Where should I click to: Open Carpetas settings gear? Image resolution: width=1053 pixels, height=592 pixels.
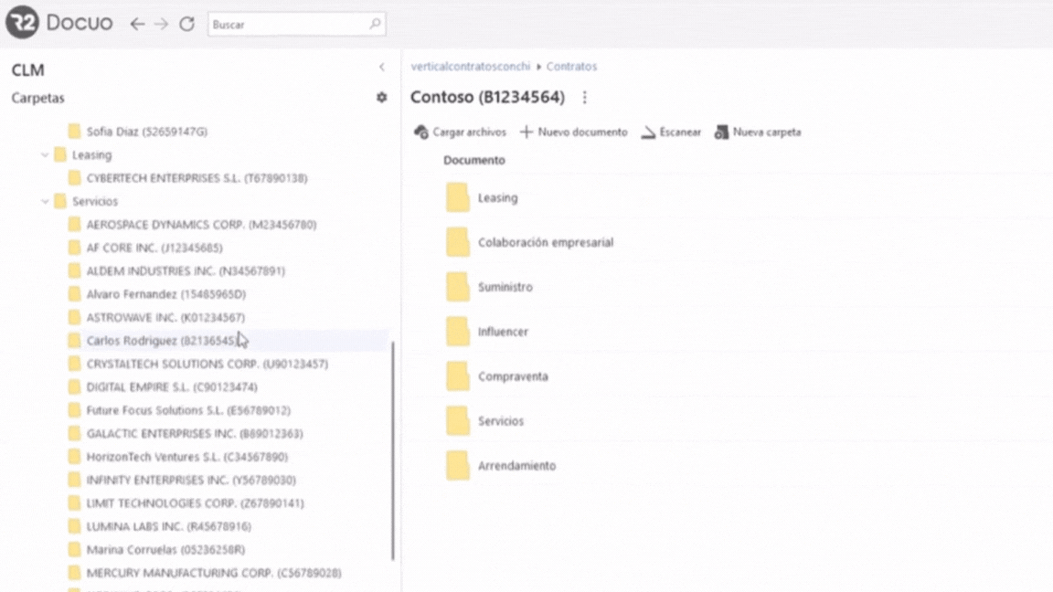coord(381,98)
